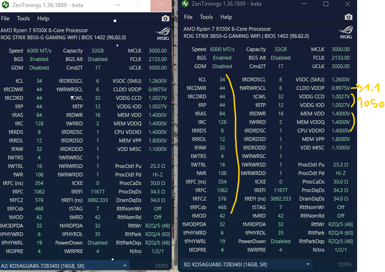Screen dimensions: 385x272
Task: Click UCLK 3000.00 in left window
Action: tap(157, 68)
